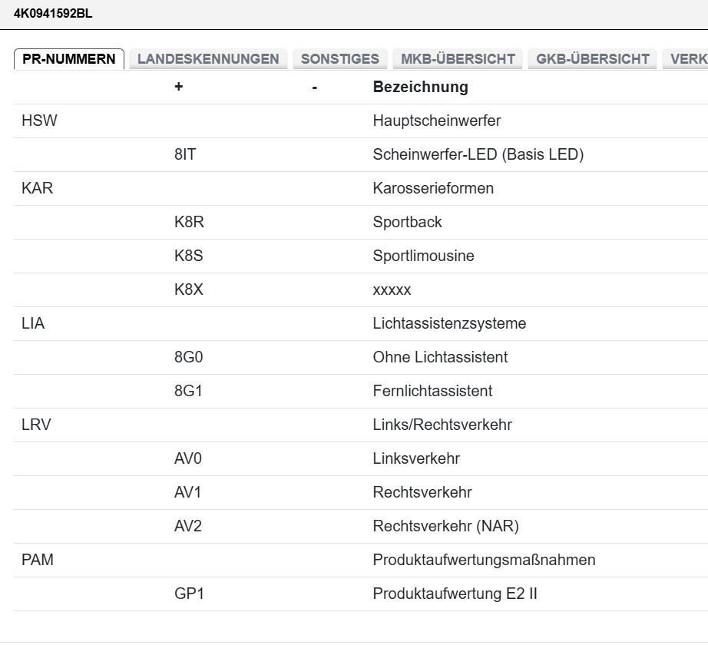Image resolution: width=708 pixels, height=645 pixels.
Task: Select the AV0 Linksverkehr row
Action: point(416,459)
